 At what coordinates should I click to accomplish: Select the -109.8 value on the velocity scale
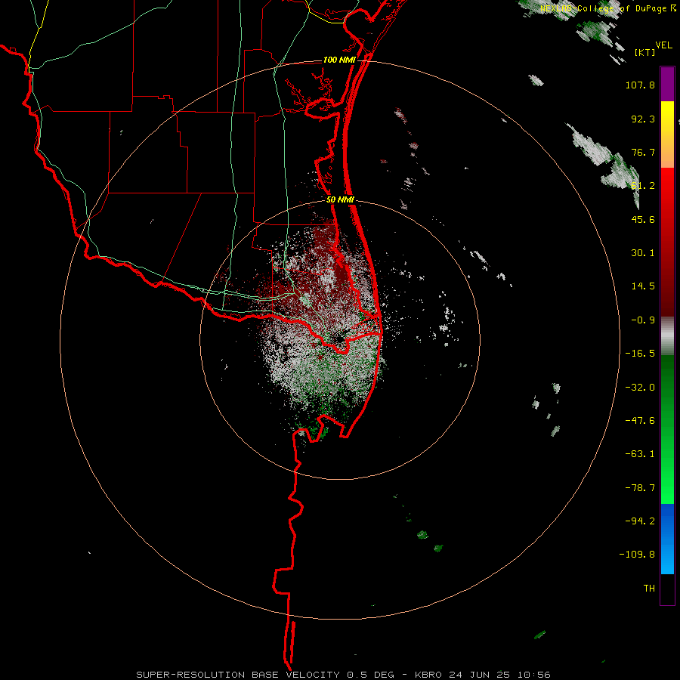[637, 555]
